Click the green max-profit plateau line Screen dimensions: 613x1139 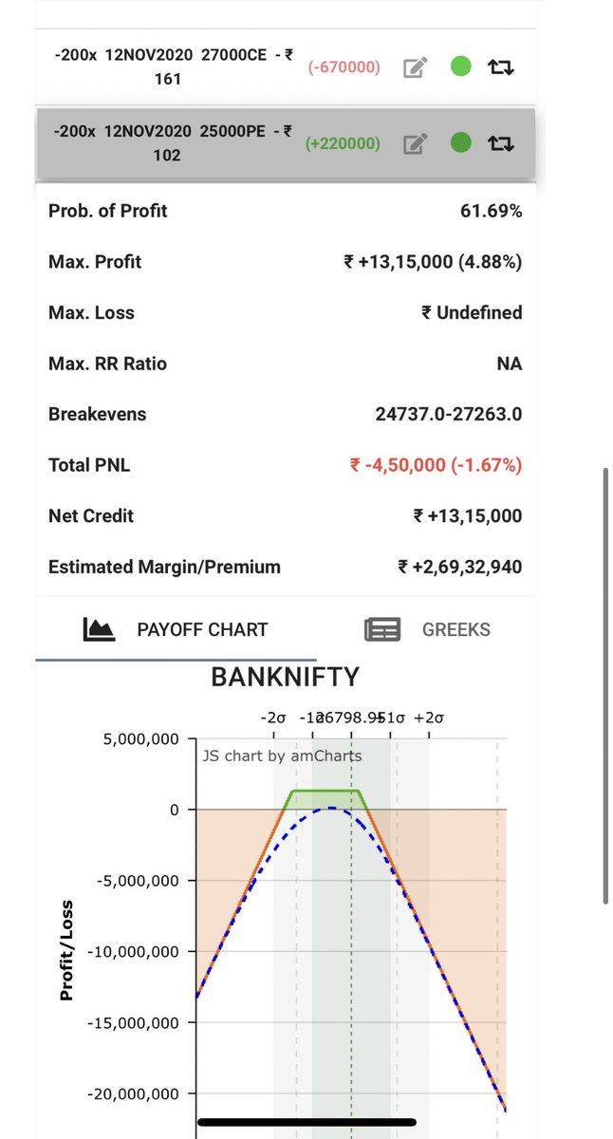tap(325, 791)
